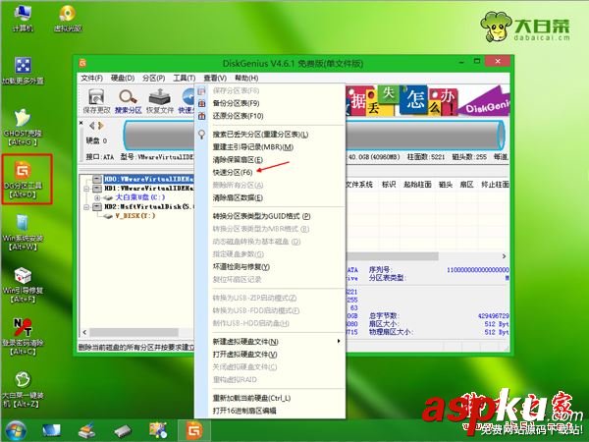Choose 打开16进制扇区编辑 entry
Image resolution: width=589 pixels, height=442 pixels.
click(x=270, y=411)
